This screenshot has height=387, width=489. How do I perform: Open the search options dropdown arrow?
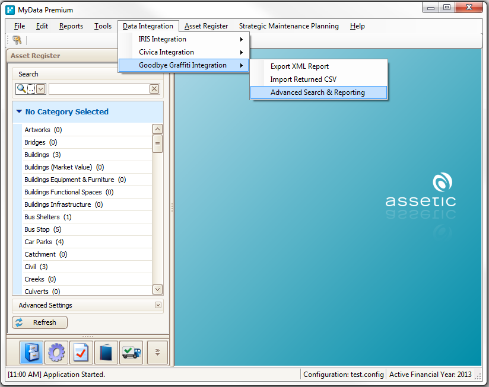click(41, 89)
